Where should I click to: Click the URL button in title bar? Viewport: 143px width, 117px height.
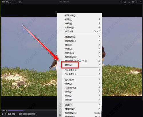click(20, 2)
